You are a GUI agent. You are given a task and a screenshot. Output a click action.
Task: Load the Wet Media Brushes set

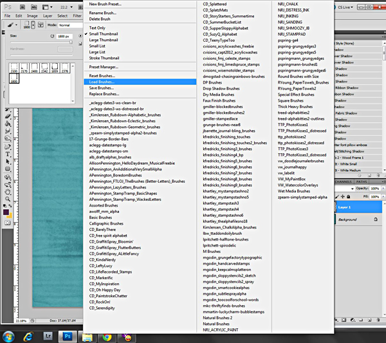point(294,191)
